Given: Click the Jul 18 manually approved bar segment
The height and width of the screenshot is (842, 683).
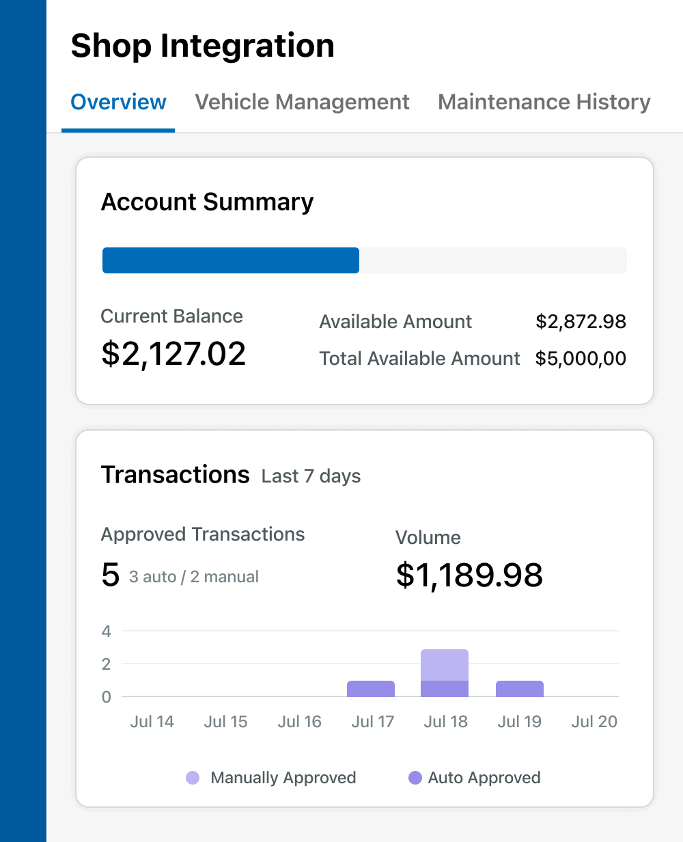Looking at the screenshot, I should pos(445,665).
